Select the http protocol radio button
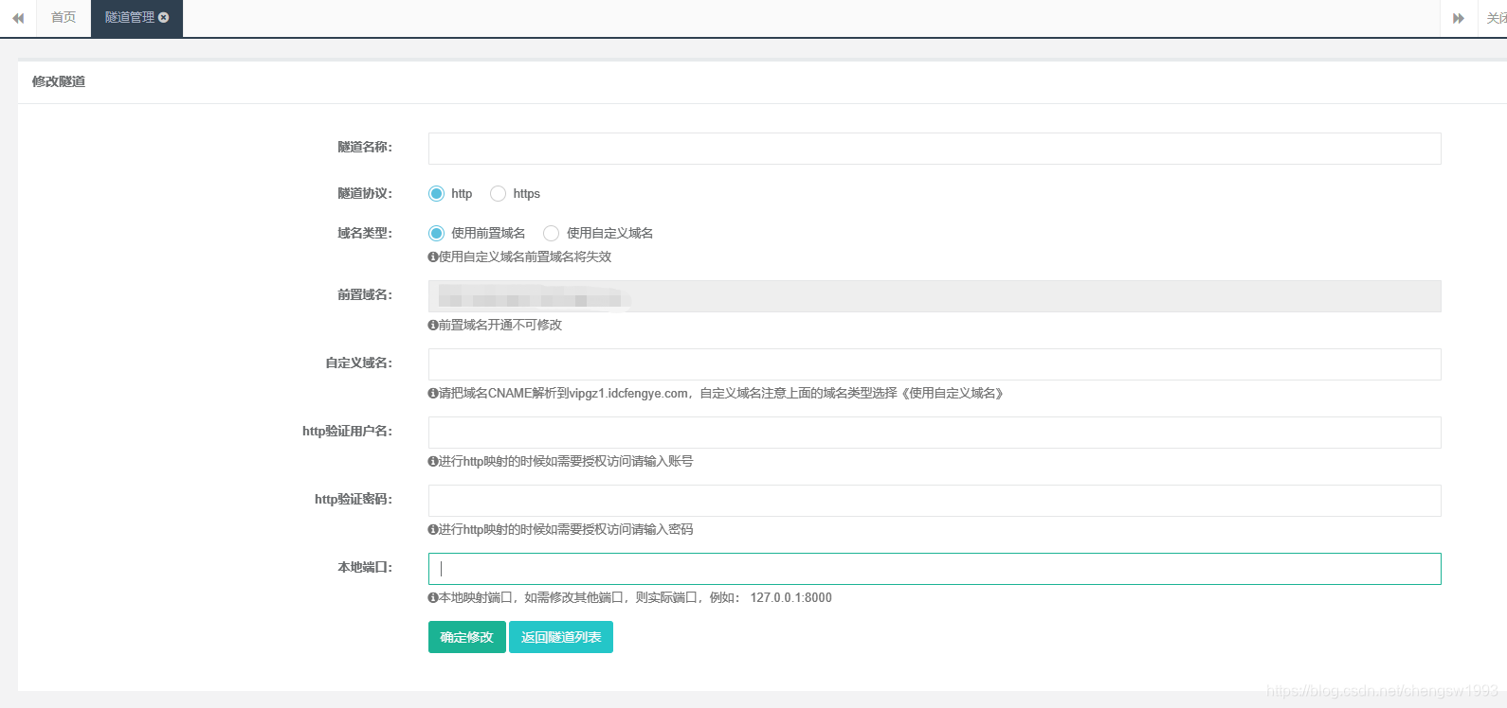 [x=436, y=194]
